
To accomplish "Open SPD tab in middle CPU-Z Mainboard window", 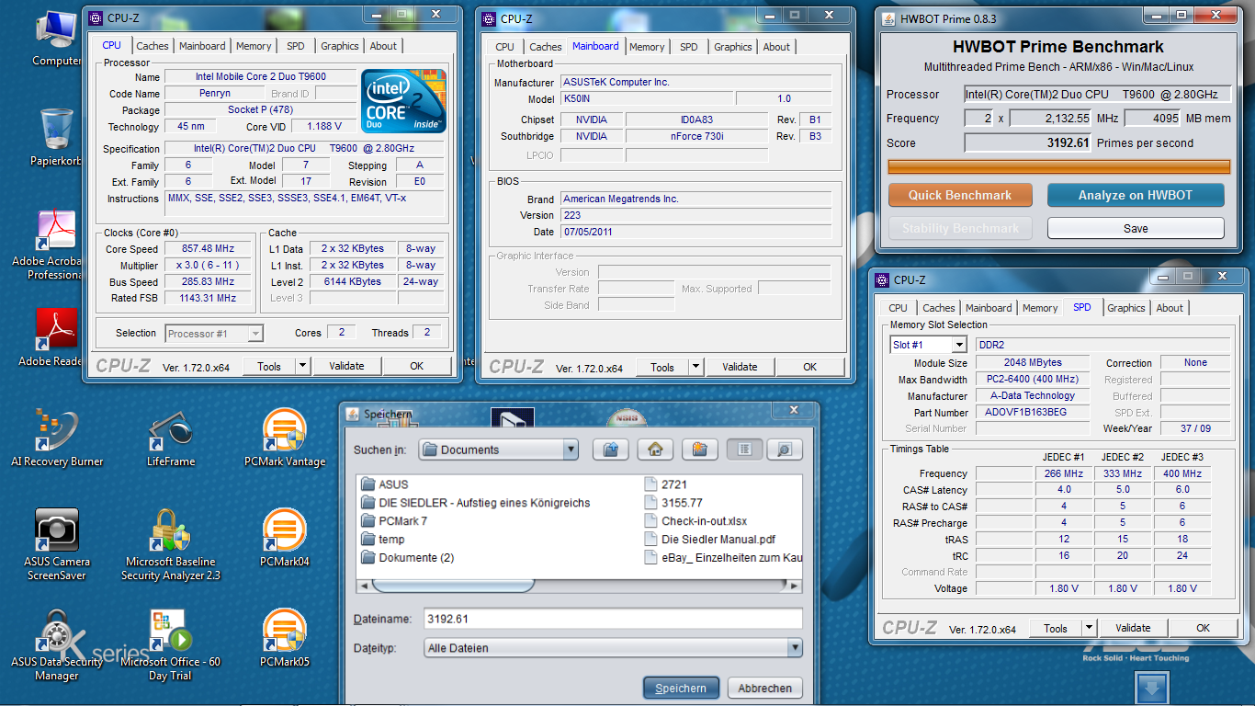I will click(x=689, y=47).
